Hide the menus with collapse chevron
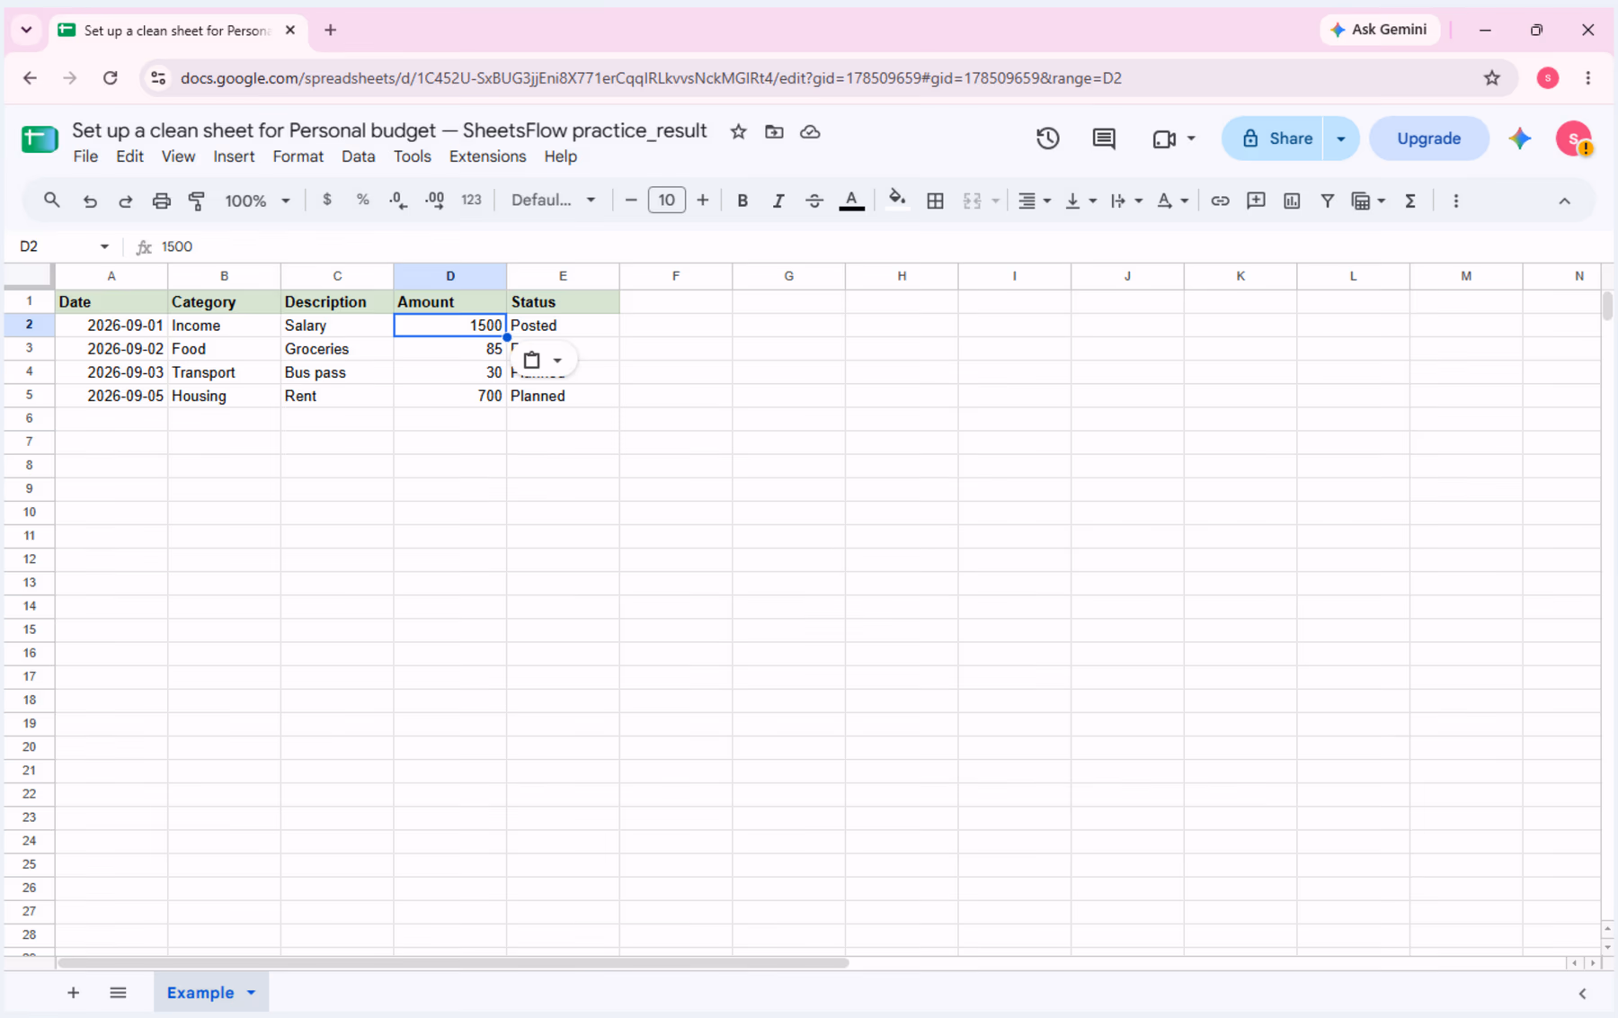The width and height of the screenshot is (1618, 1018). [1564, 201]
